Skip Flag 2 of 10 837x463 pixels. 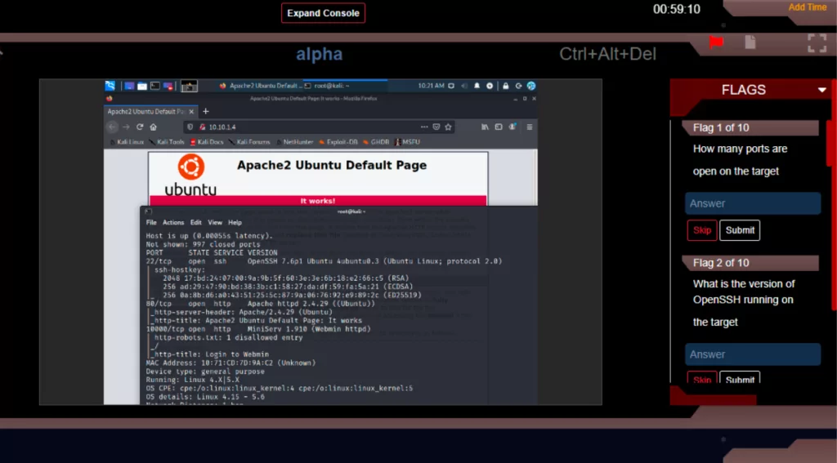(702, 378)
